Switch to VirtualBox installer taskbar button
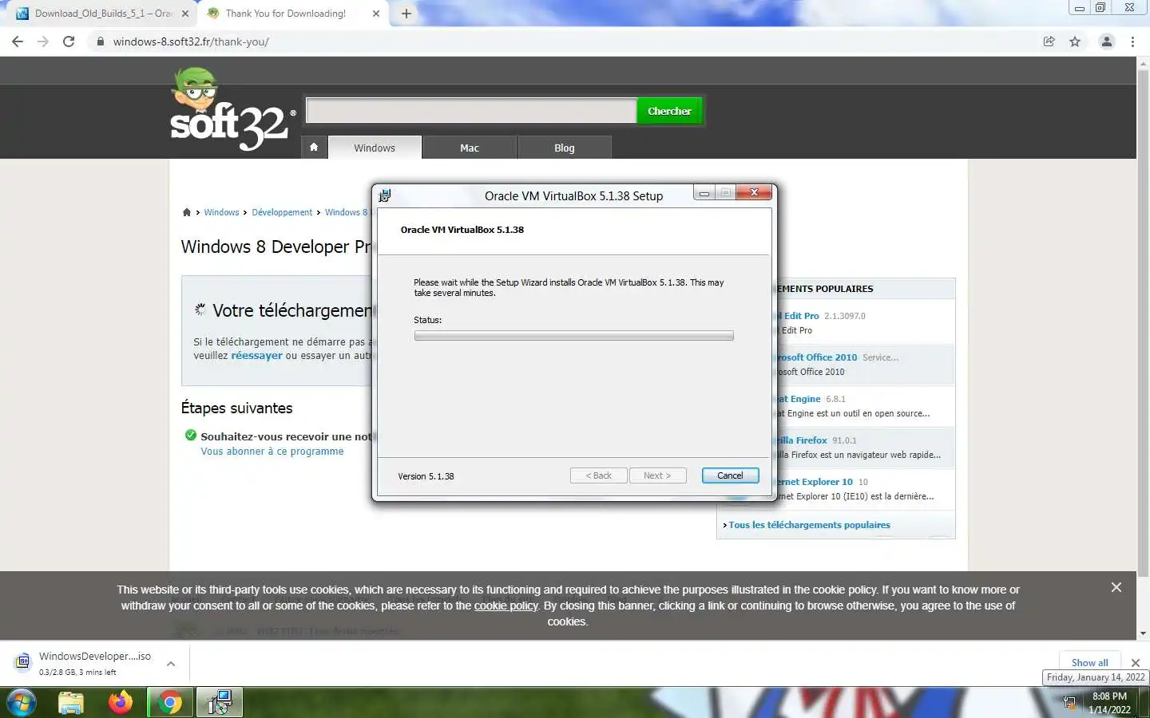 point(220,702)
